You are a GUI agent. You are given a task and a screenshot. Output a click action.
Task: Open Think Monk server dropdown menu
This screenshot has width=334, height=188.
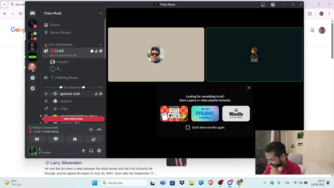101,13
